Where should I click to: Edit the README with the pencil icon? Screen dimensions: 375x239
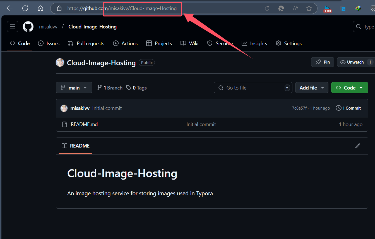[358, 146]
